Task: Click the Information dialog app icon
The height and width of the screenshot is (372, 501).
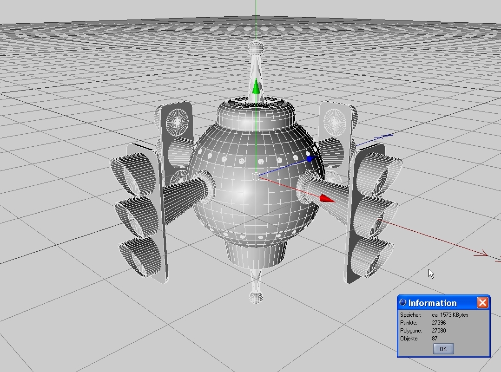Action: click(403, 303)
